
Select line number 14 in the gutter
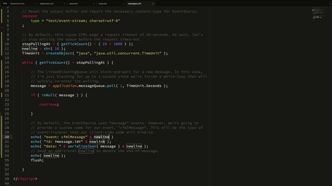7,63
